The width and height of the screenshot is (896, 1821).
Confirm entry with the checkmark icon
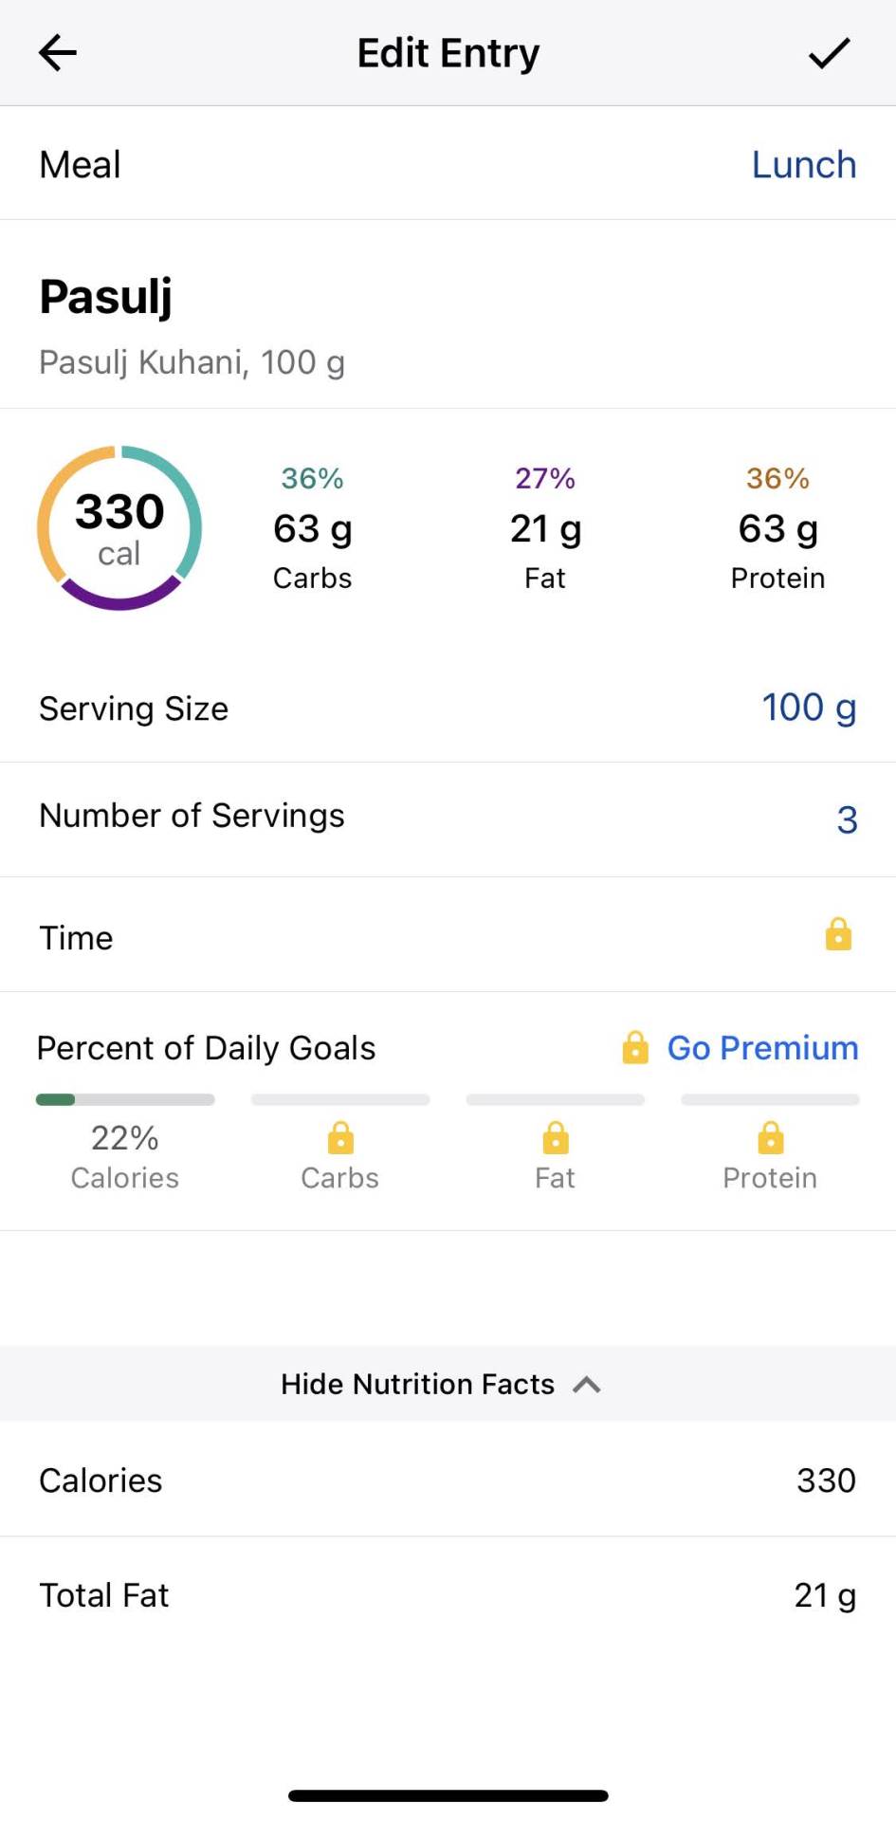829,53
